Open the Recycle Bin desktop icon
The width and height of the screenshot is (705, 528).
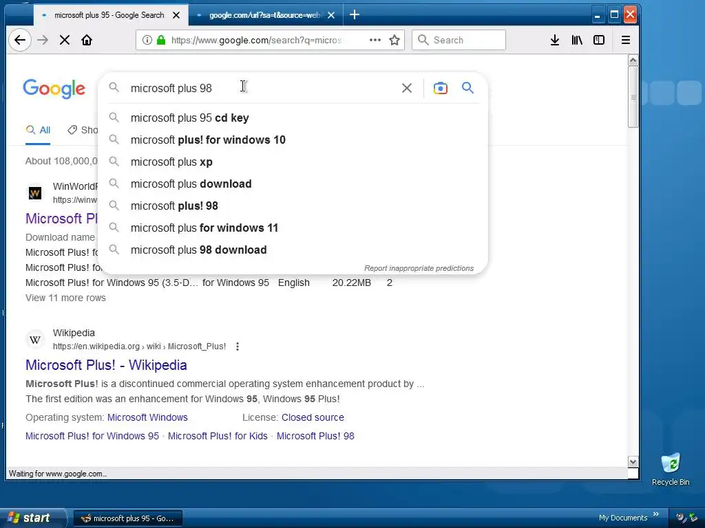(x=671, y=469)
